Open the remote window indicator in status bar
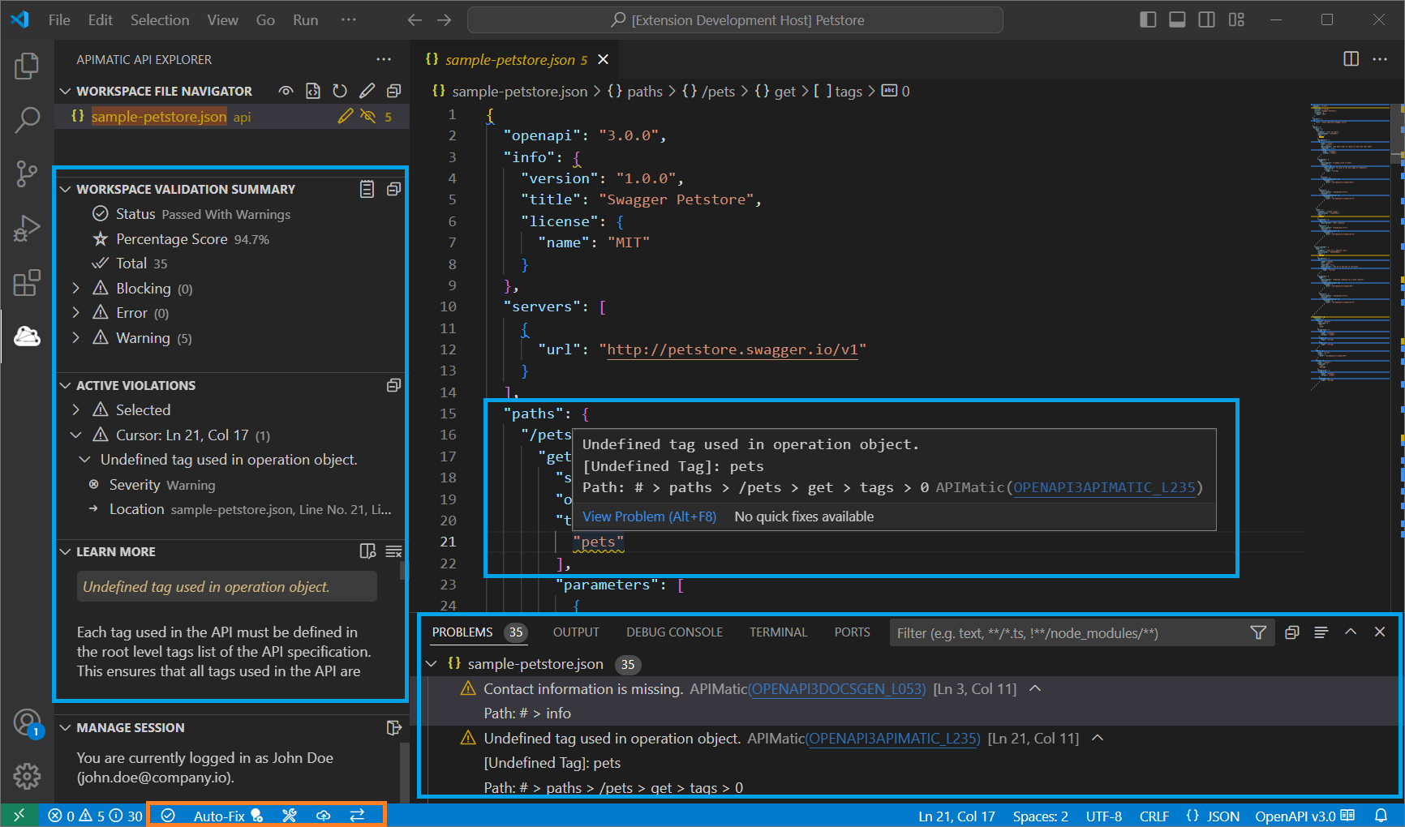The width and height of the screenshot is (1405, 827). [19, 816]
